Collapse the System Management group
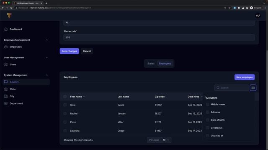The width and height of the screenshot is (268, 150). click(46, 75)
